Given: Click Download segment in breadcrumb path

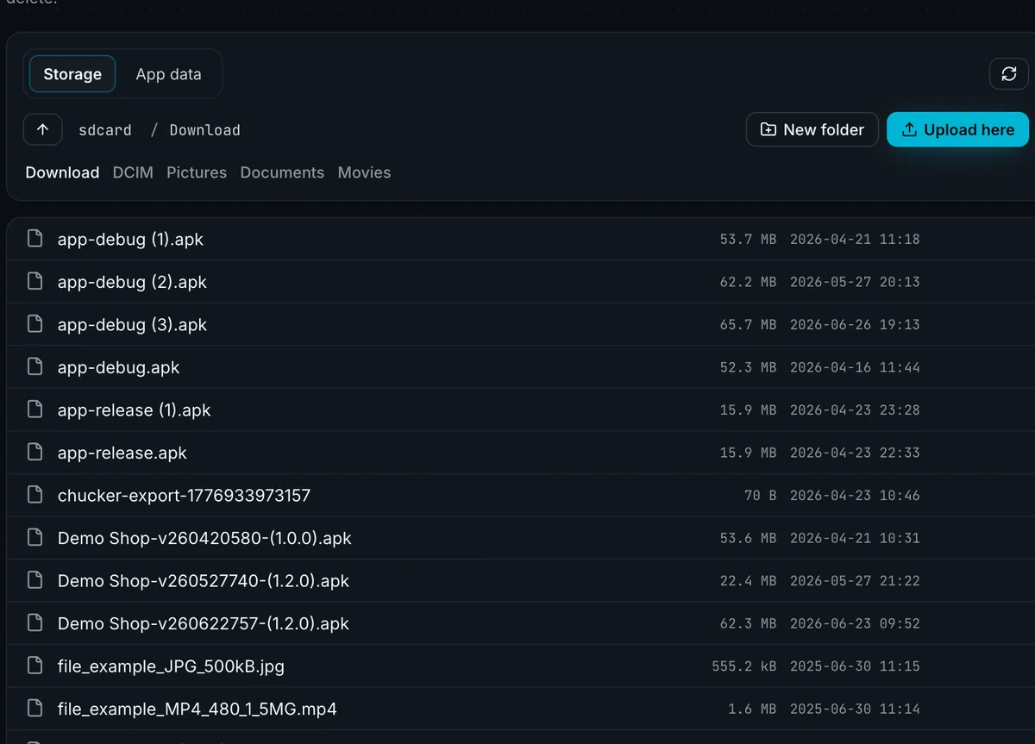Looking at the screenshot, I should click(x=204, y=130).
